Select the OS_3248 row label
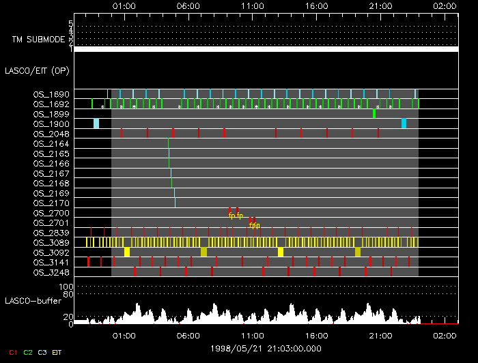 pyautogui.click(x=51, y=272)
